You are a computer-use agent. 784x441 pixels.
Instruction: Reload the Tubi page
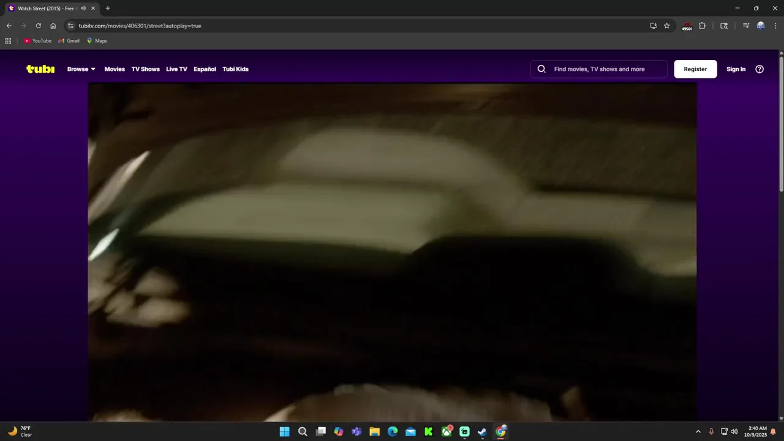coord(38,26)
